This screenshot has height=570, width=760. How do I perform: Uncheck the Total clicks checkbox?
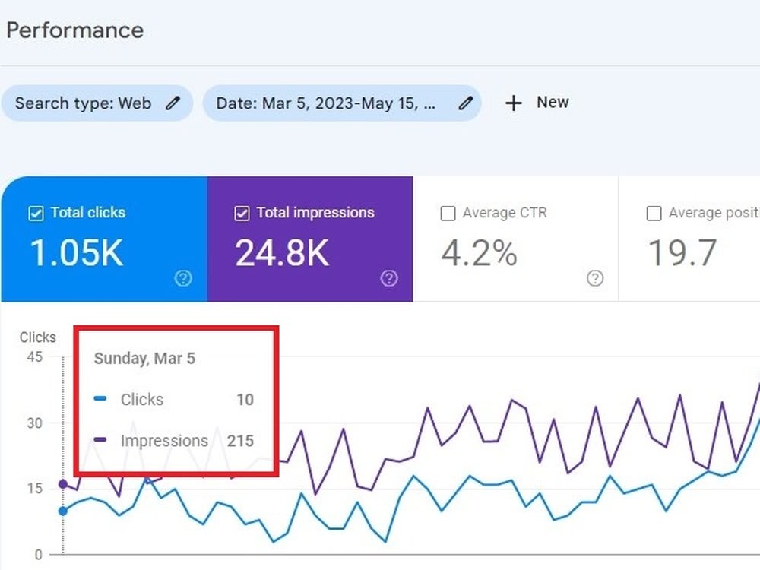[36, 214]
